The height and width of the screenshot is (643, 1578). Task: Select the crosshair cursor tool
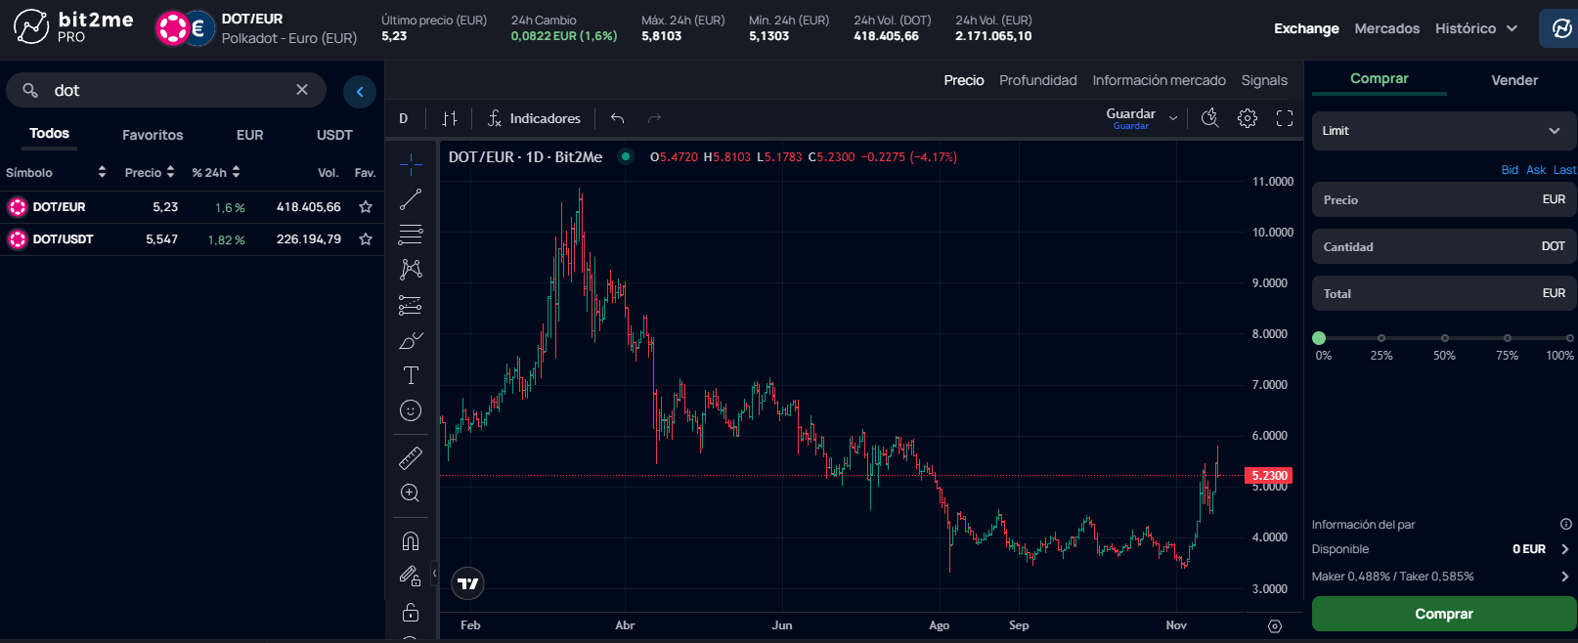tap(411, 164)
